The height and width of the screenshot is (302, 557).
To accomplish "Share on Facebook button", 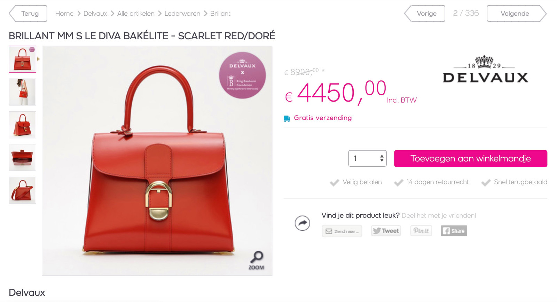I will pyautogui.click(x=454, y=231).
